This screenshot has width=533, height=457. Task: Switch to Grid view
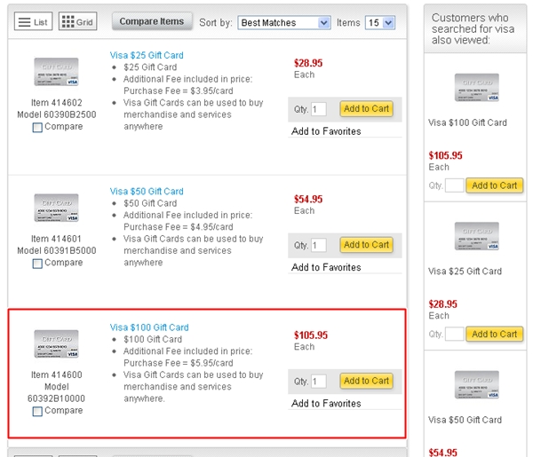(x=78, y=21)
